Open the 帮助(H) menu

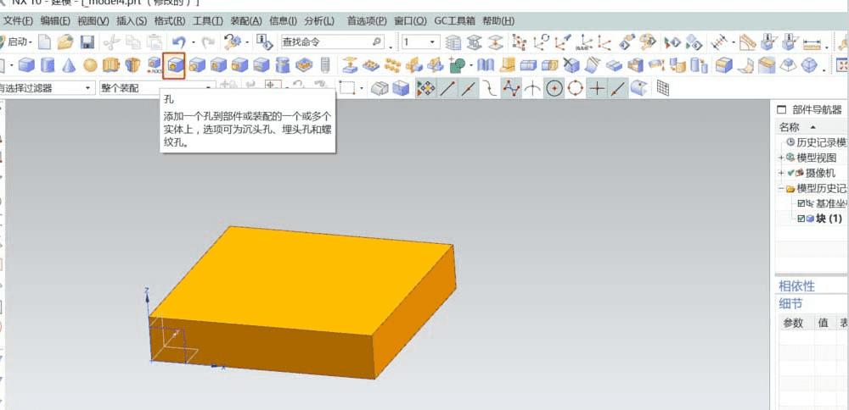pyautogui.click(x=498, y=21)
